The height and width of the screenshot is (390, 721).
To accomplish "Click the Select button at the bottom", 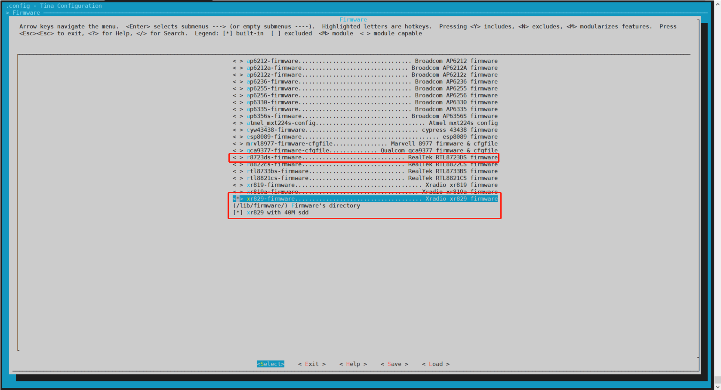I will 270,364.
